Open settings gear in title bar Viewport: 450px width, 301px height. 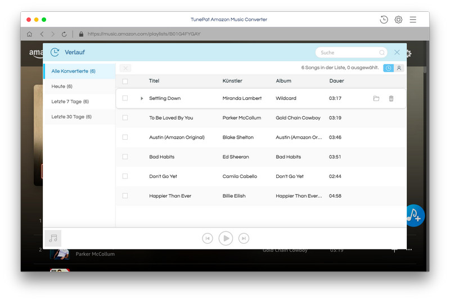398,20
